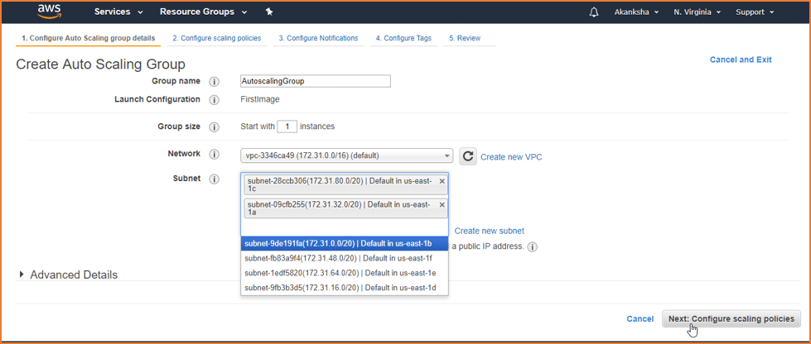Image resolution: width=811 pixels, height=344 pixels.
Task: Open the N. Virginia region menu
Action: pos(699,12)
